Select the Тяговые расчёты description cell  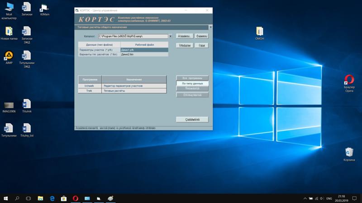click(x=134, y=91)
